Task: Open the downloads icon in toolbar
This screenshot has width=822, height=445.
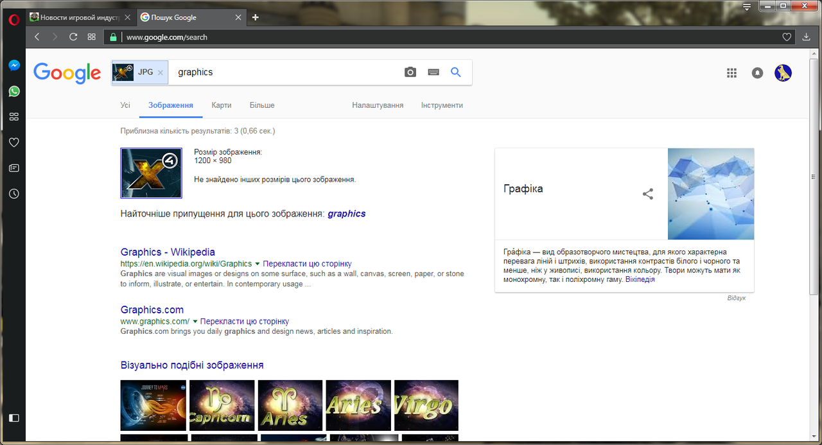Action: [807, 37]
